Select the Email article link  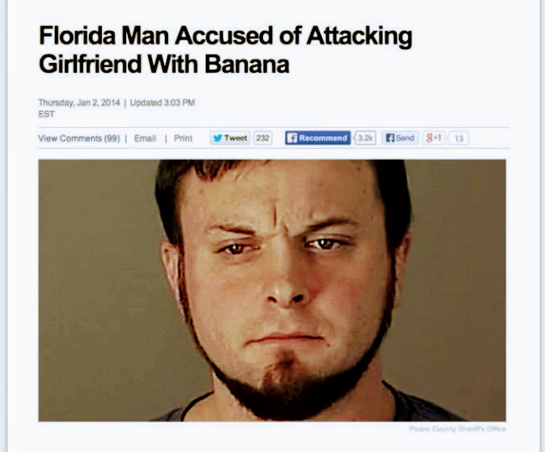click(x=145, y=138)
